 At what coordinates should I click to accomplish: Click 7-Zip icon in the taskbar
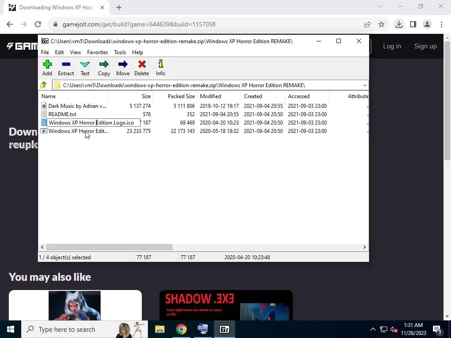[225, 329]
